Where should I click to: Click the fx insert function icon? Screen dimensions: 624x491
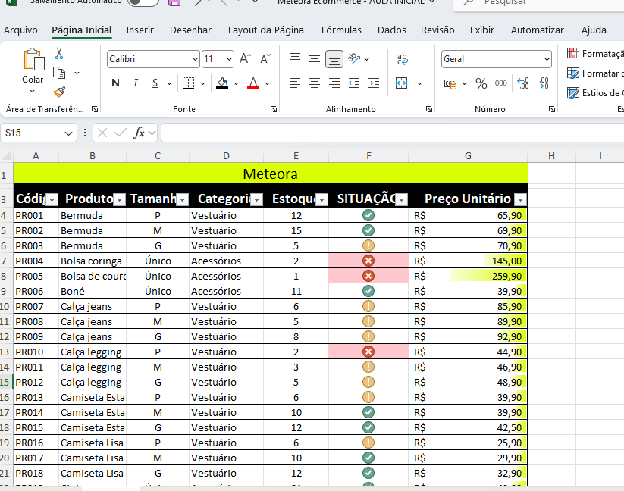point(139,133)
